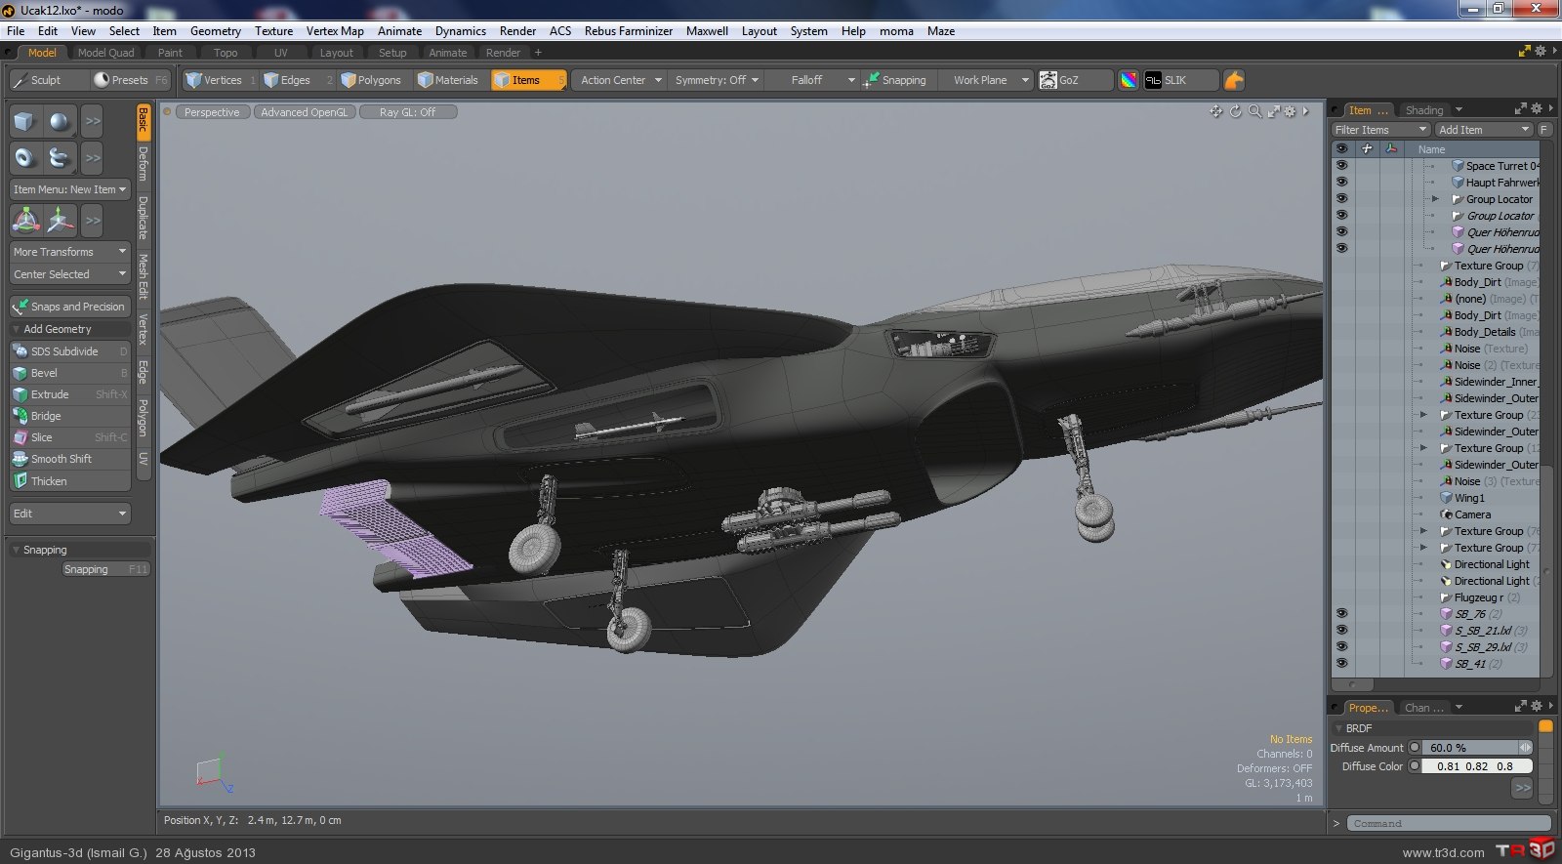Switch to the Shading panel tab

click(1424, 110)
